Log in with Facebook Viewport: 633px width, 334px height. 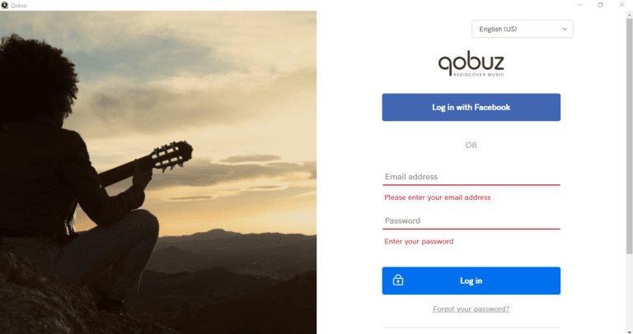point(471,107)
